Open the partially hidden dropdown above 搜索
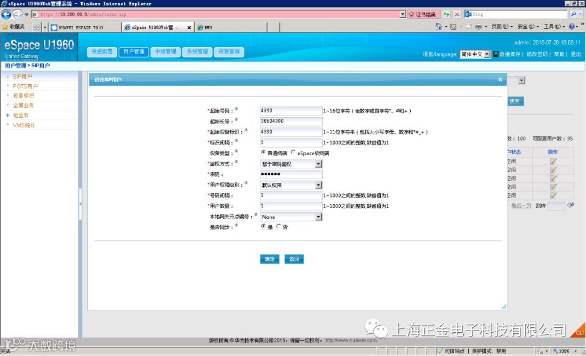Viewport: 586px width, 356px height. [x=522, y=80]
